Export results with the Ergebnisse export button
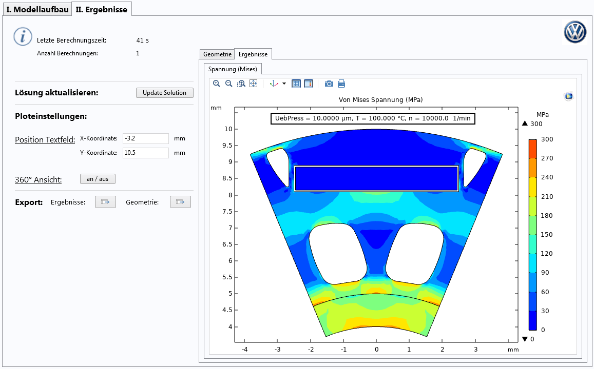594x369 pixels. (105, 202)
